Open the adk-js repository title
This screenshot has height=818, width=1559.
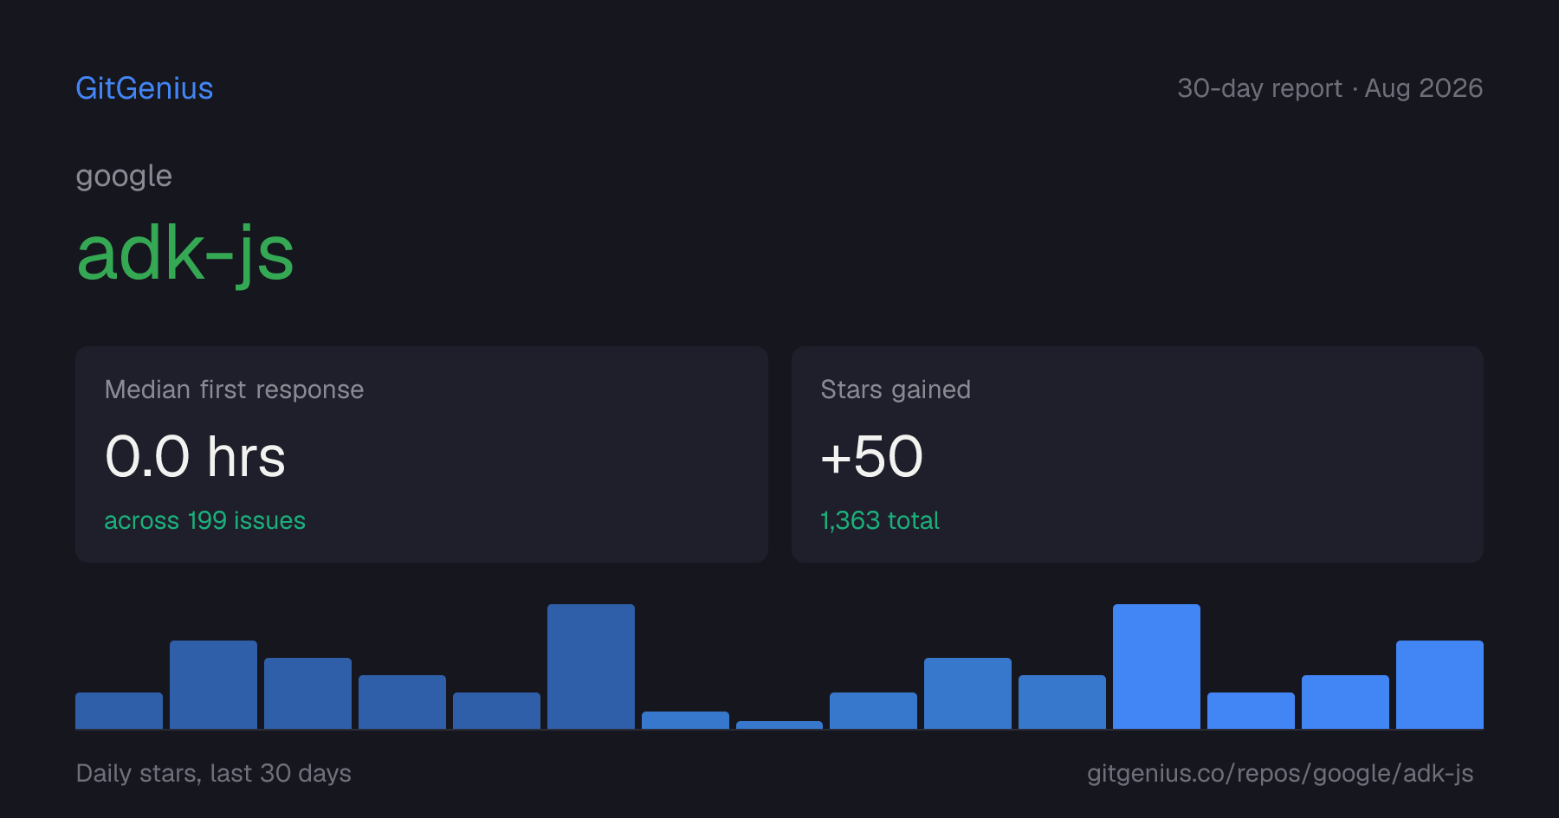(x=185, y=254)
